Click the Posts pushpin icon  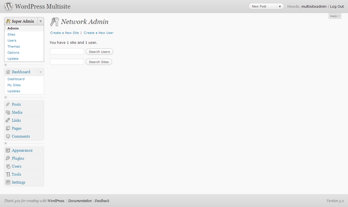[8, 104]
